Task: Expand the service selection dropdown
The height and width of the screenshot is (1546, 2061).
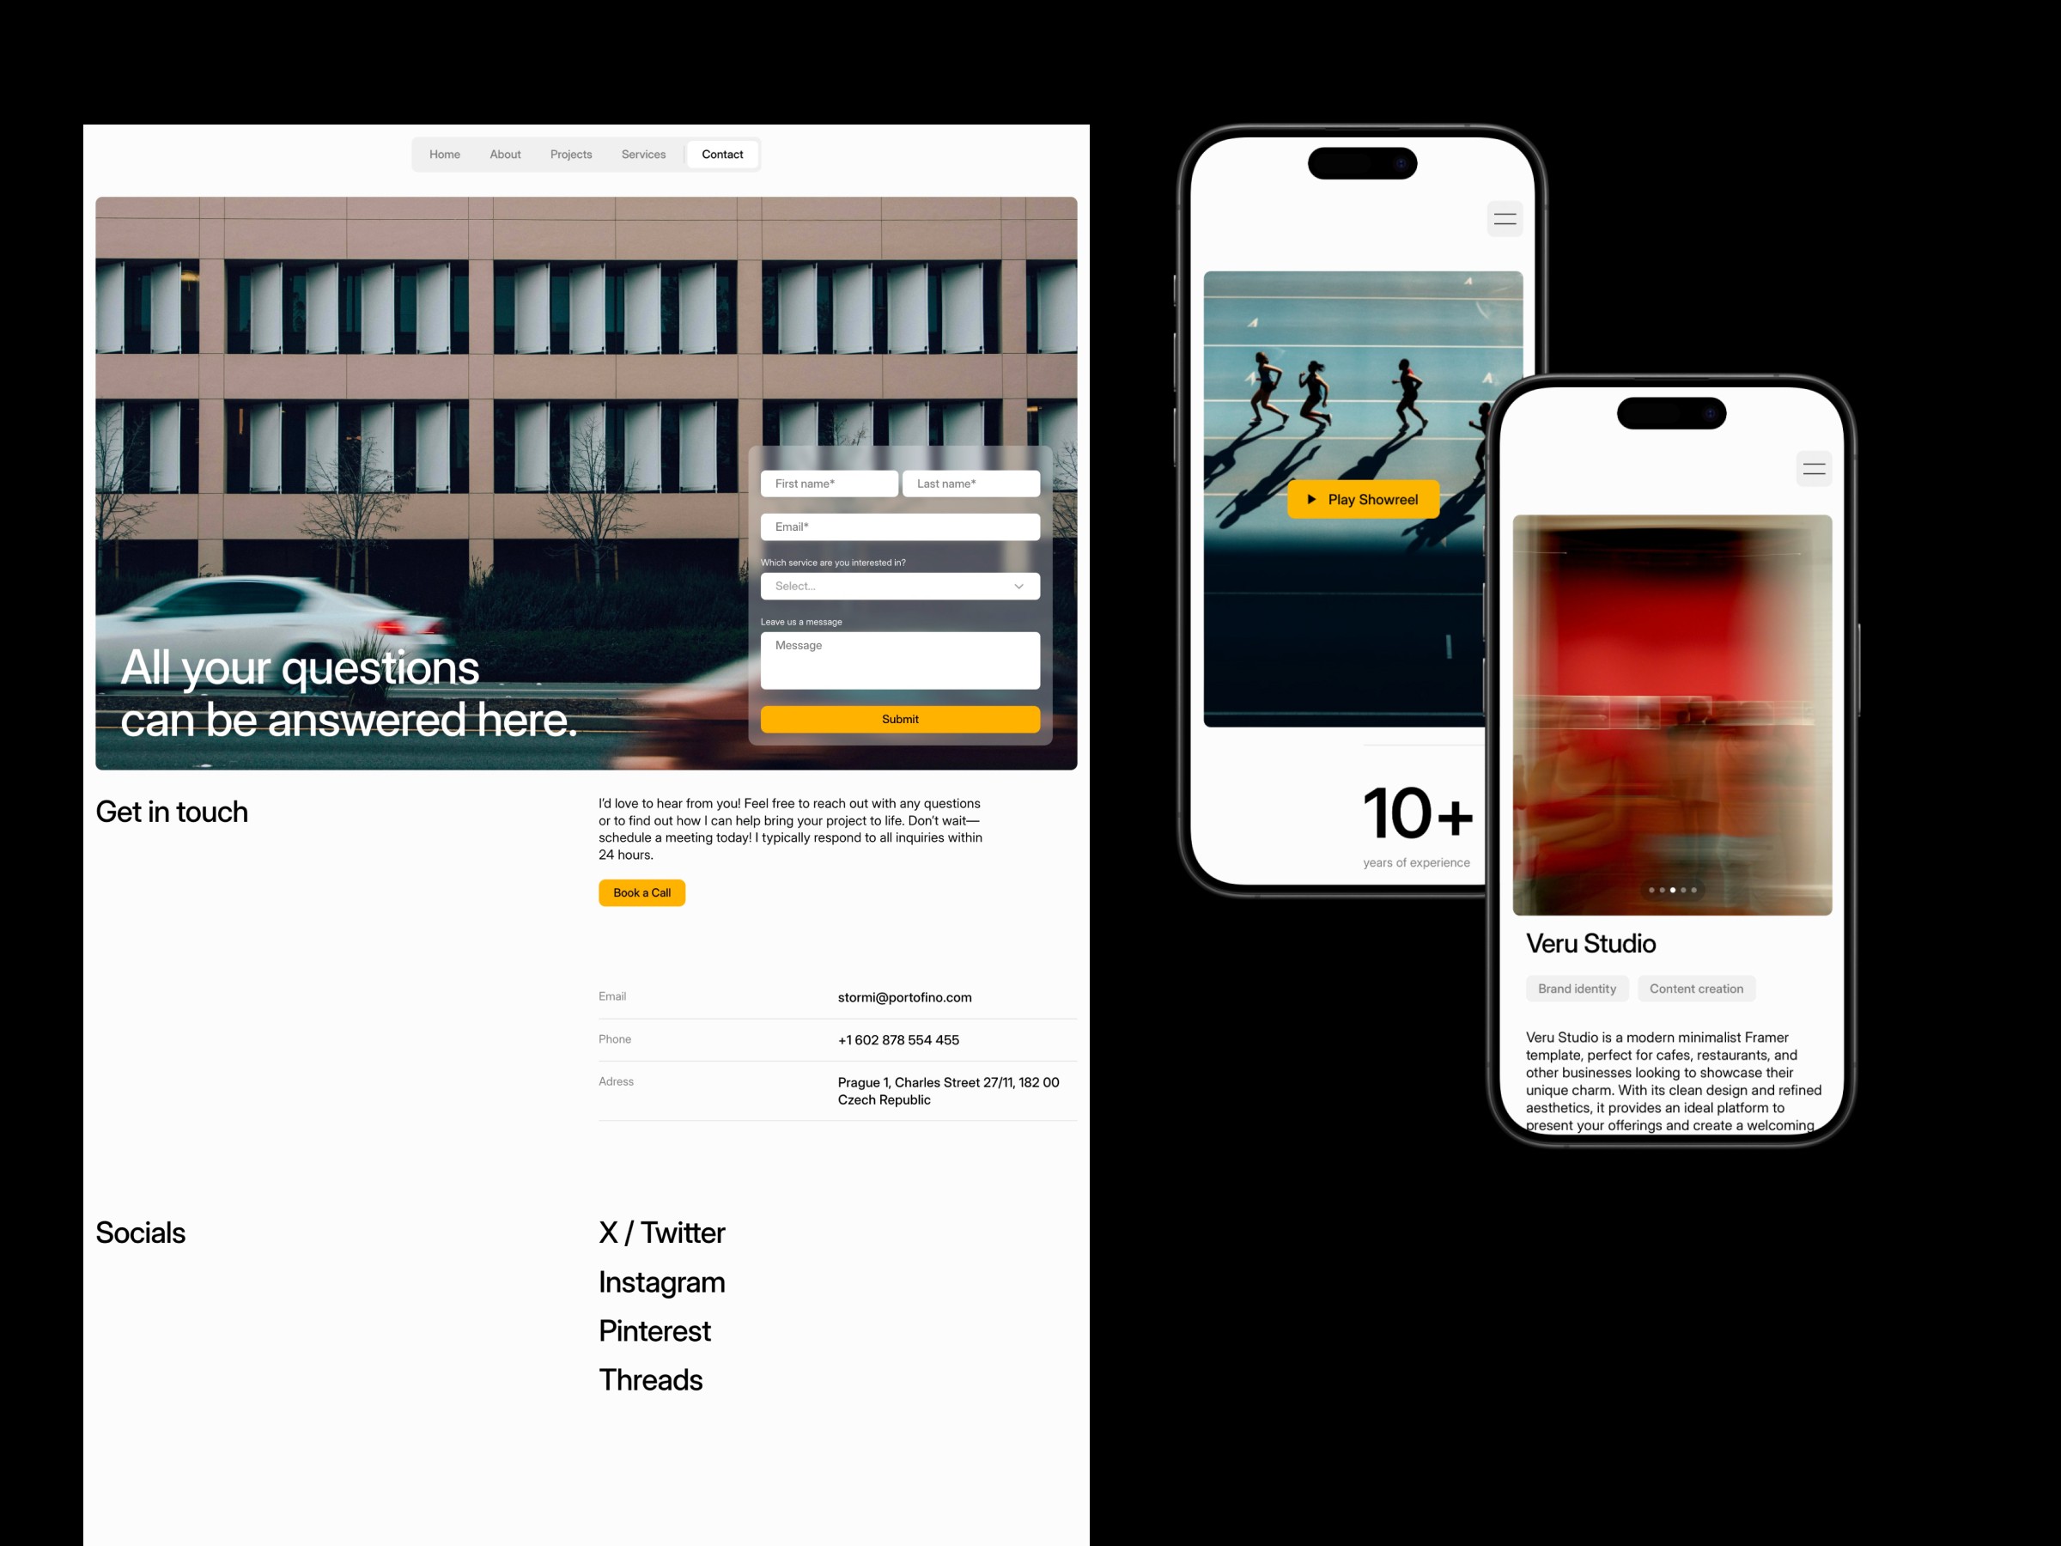Action: (x=897, y=587)
